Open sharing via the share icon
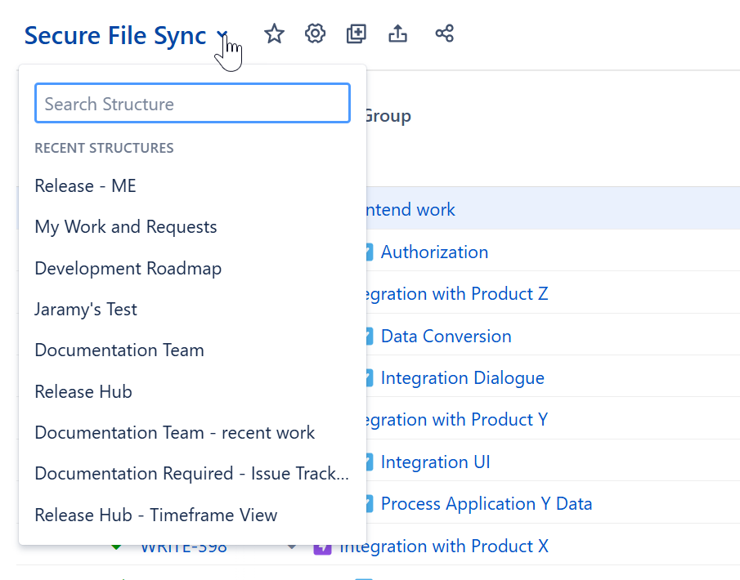Image resolution: width=740 pixels, height=580 pixels. [x=444, y=33]
